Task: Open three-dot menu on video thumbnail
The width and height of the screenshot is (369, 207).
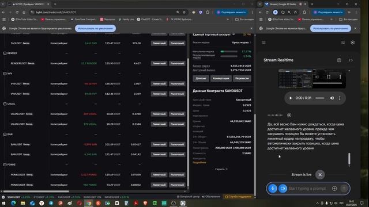Action: pyautogui.click(x=340, y=77)
